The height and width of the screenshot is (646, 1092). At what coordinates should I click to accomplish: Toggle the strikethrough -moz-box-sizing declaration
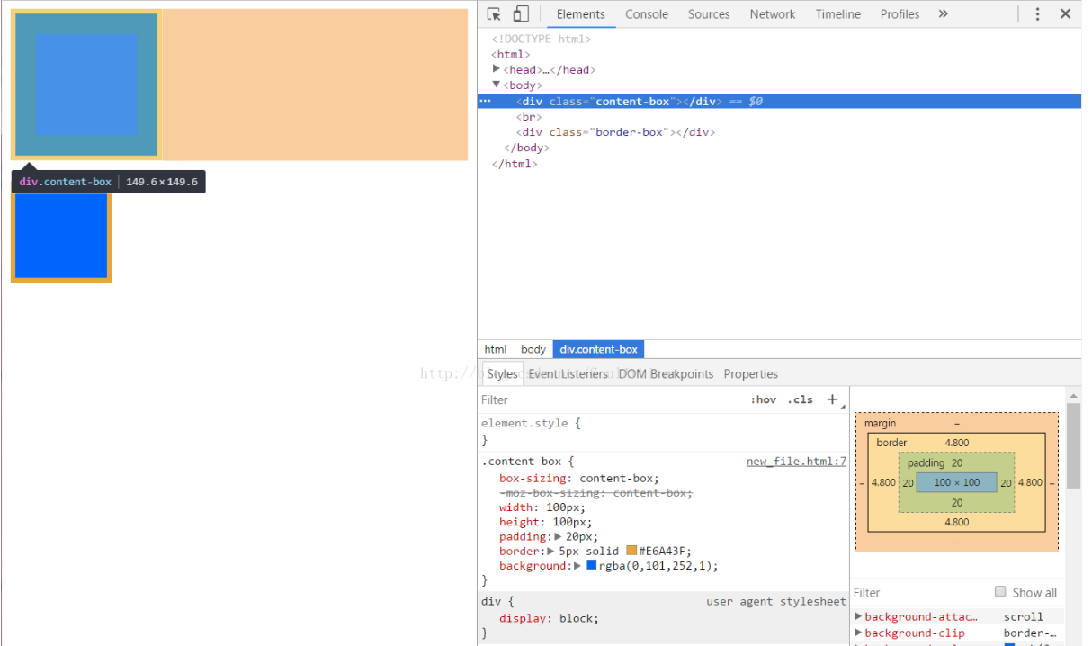click(594, 492)
